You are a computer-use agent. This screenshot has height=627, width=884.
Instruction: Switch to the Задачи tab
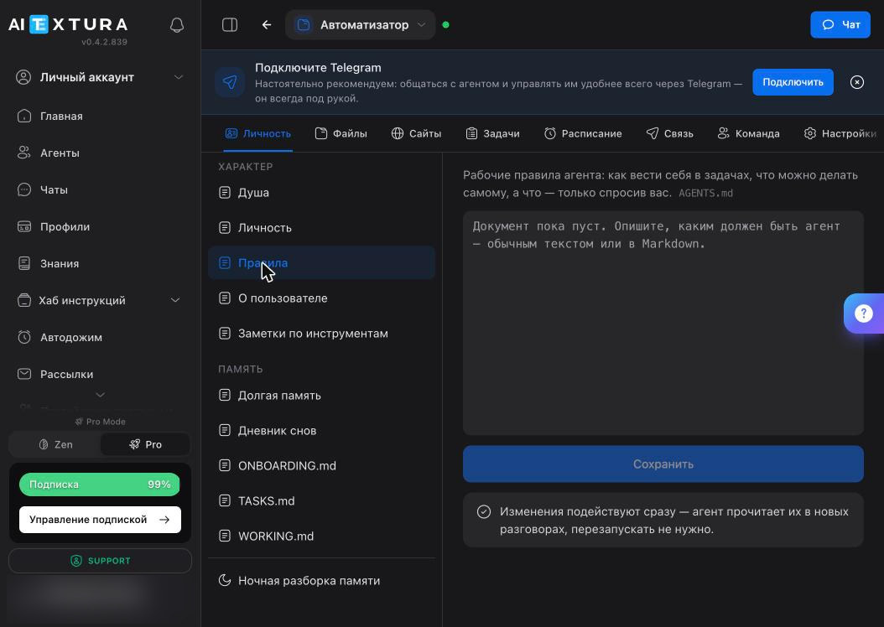492,133
